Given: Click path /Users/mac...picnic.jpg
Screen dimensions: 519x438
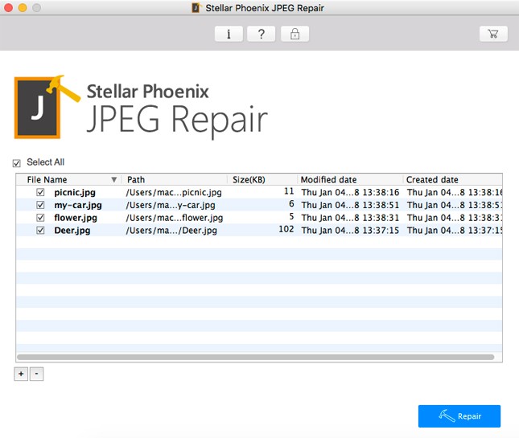Looking at the screenshot, I should 174,192.
